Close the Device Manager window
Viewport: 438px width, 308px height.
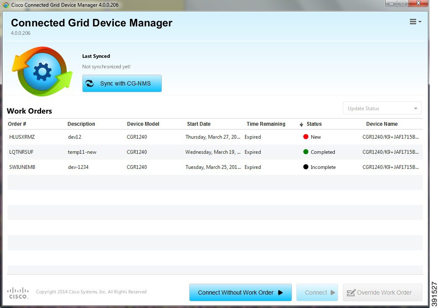[x=418, y=3]
